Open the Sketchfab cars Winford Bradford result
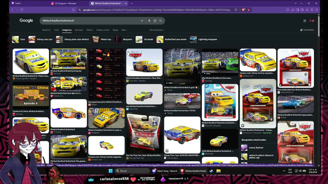 [x=144, y=94]
